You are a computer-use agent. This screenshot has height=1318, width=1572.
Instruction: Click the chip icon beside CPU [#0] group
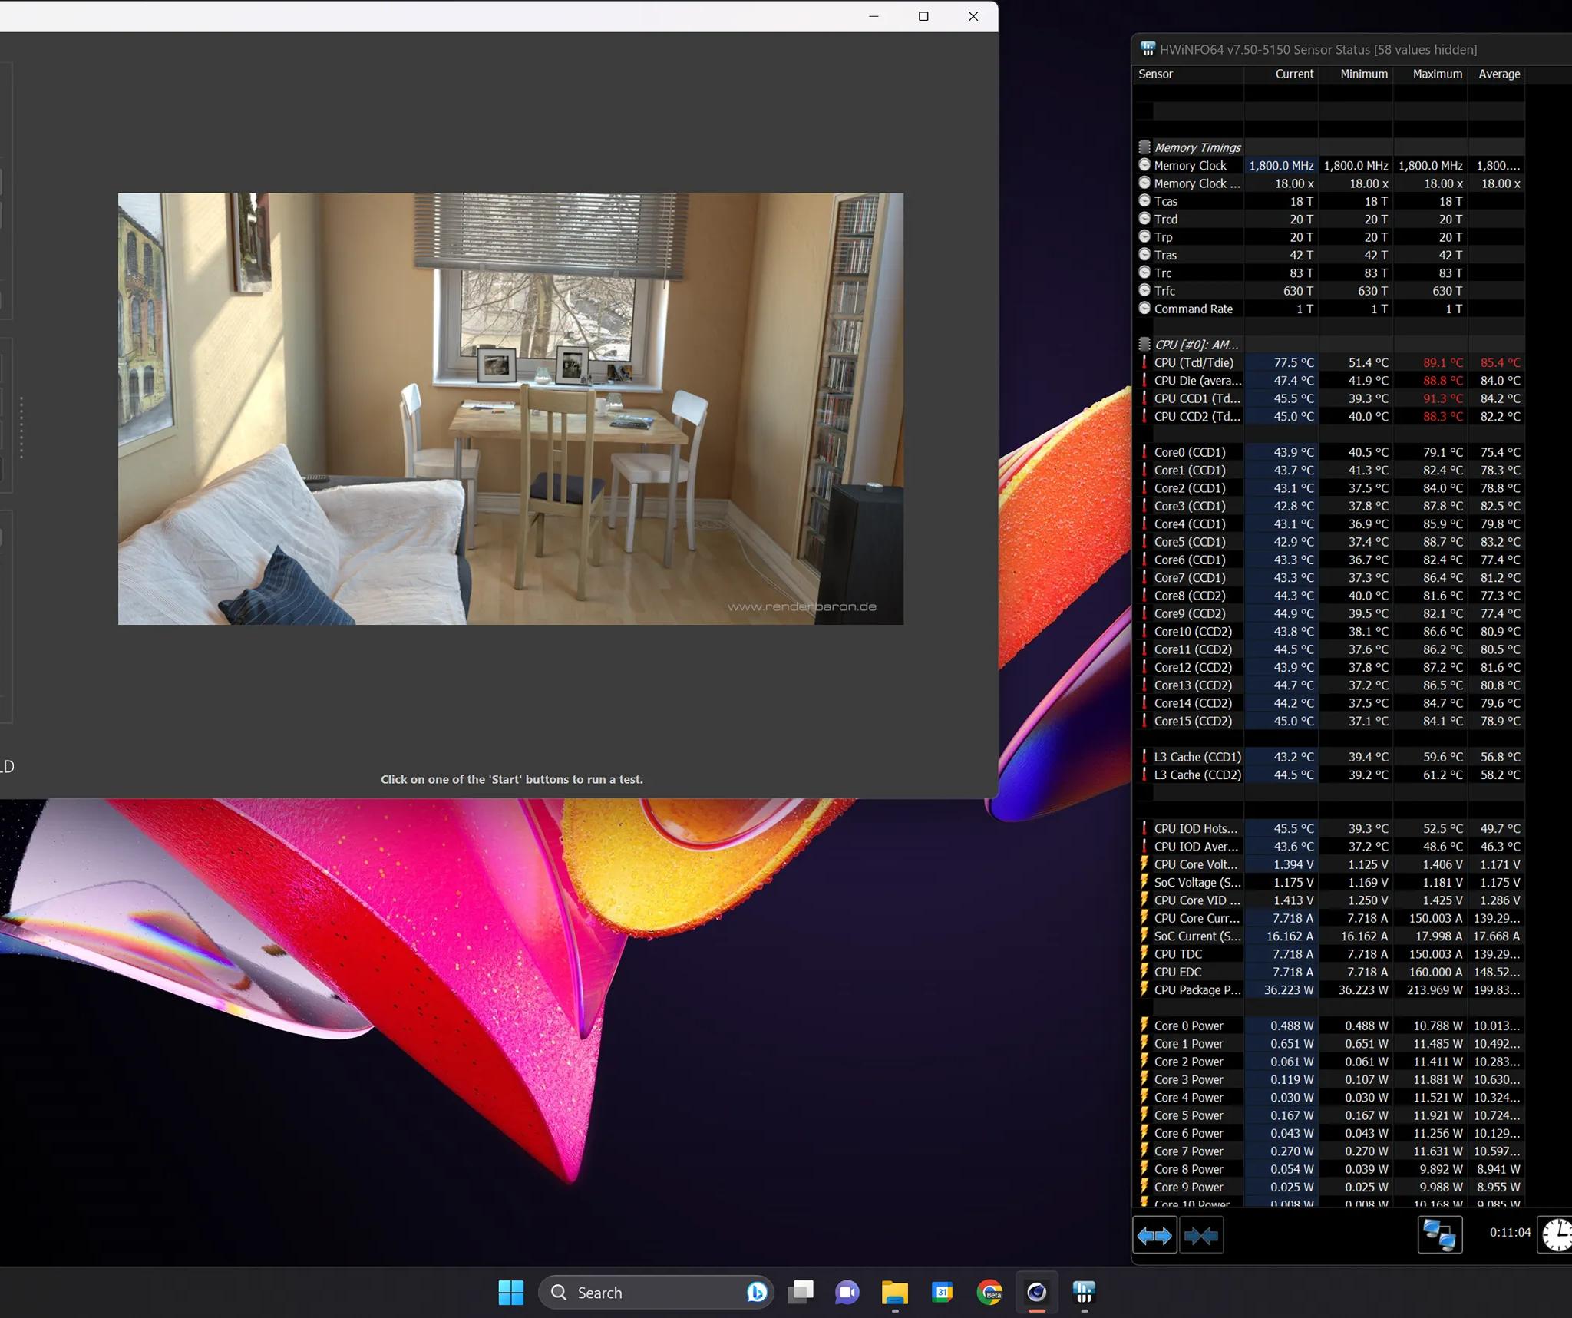(1144, 344)
